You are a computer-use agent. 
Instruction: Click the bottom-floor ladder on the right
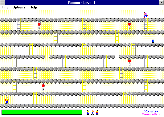click(125, 98)
